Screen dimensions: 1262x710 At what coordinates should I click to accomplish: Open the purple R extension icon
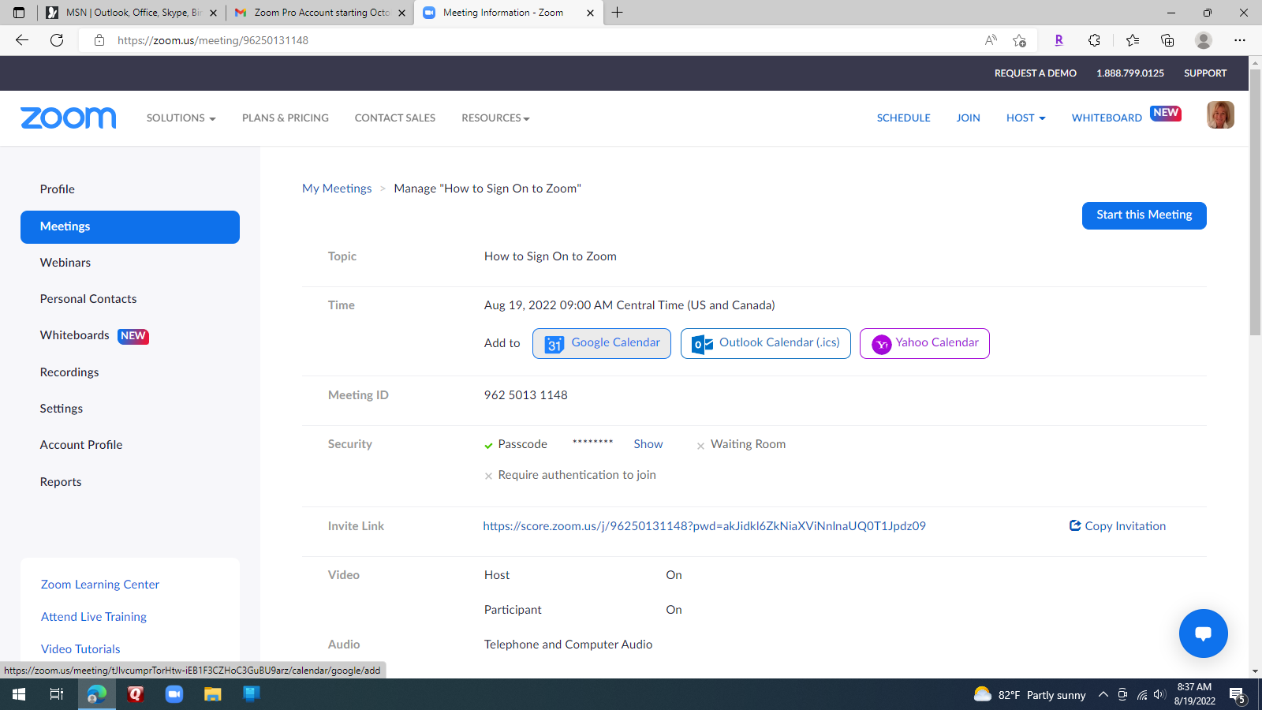[1059, 40]
